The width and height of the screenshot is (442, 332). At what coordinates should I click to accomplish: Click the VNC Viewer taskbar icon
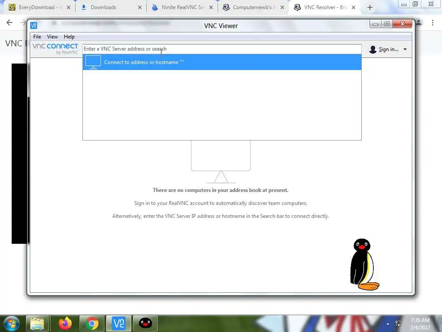point(119,323)
